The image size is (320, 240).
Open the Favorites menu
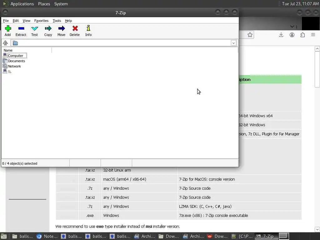point(42,21)
